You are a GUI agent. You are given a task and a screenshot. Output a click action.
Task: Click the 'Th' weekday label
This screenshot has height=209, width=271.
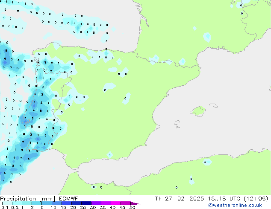point(158,199)
